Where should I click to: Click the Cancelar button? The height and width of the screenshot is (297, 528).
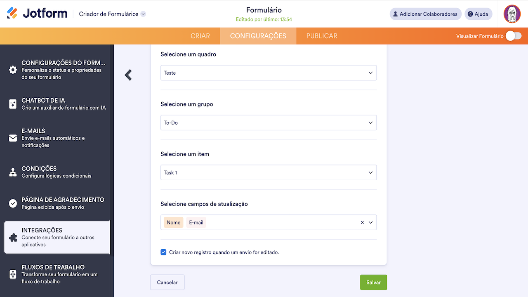[x=167, y=283]
